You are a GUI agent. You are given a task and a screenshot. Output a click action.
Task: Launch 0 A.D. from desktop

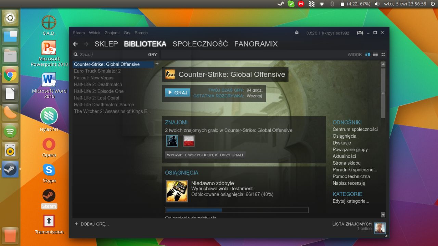point(49,25)
